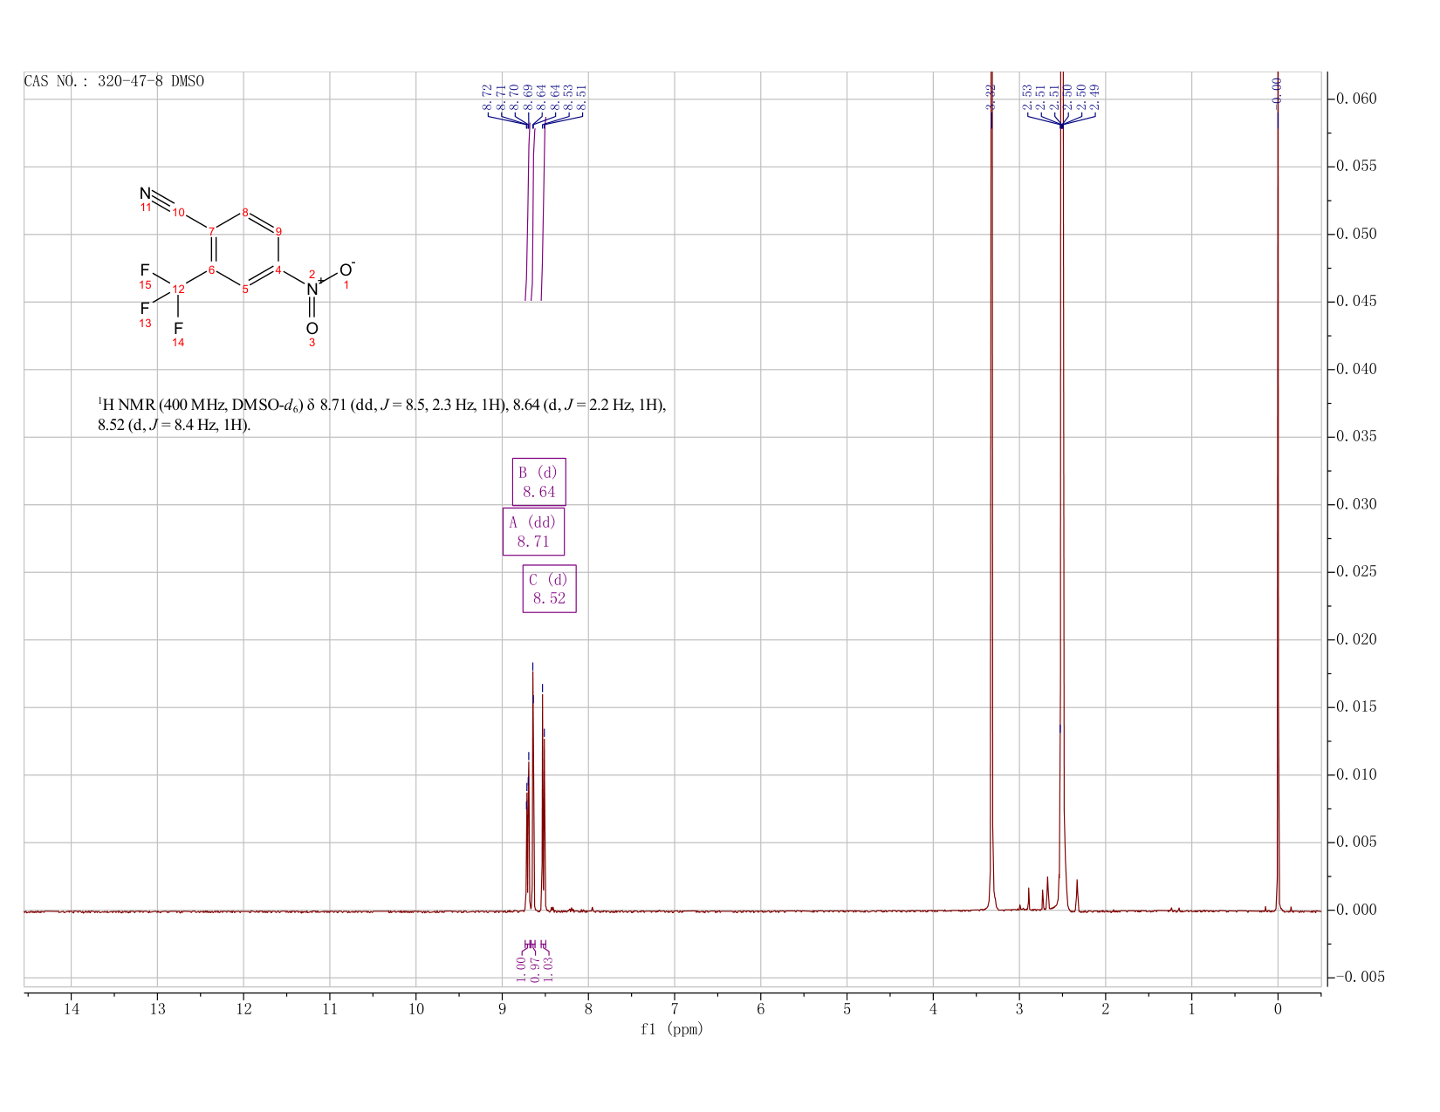Click the 1.00 integral value
Image resolution: width=1440 pixels, height=1112 pixels.
(521, 968)
